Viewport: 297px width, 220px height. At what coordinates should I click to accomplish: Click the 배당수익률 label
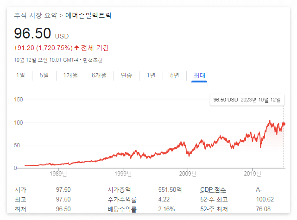click(x=122, y=209)
